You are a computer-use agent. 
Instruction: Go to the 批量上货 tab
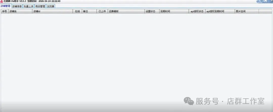tap(29, 6)
